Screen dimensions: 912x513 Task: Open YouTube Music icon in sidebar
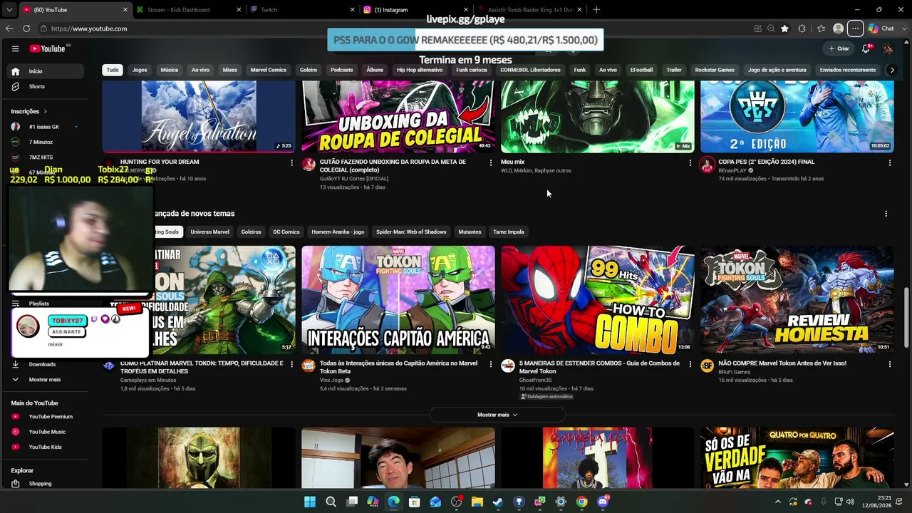pos(15,432)
